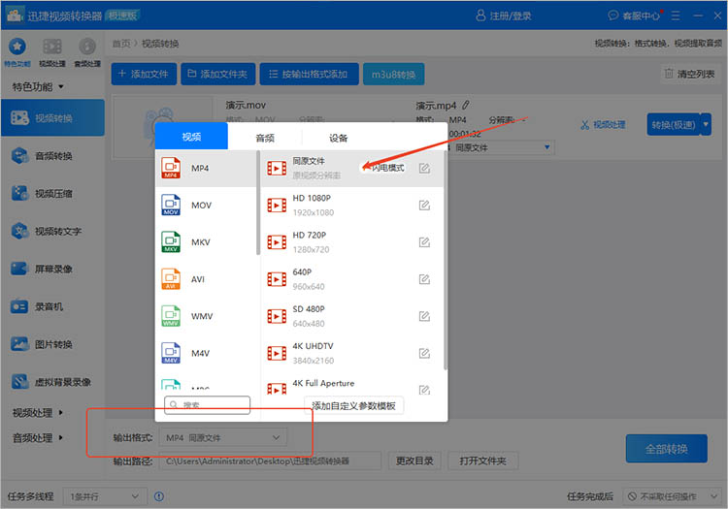Expand the 音频处理 sidebar section

(38, 437)
